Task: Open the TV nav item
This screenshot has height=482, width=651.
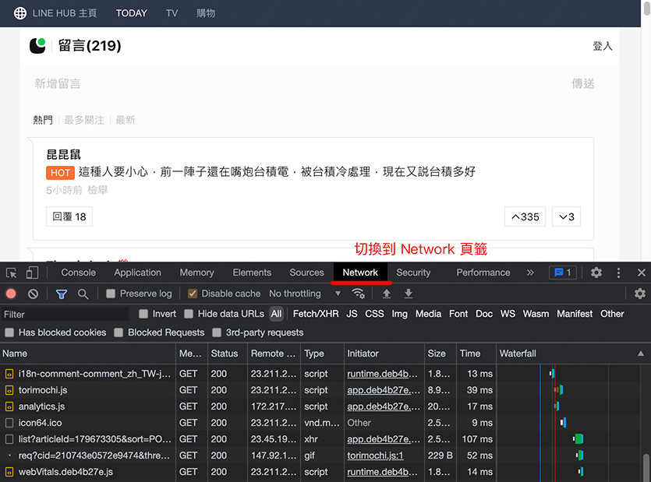Action: [x=172, y=13]
